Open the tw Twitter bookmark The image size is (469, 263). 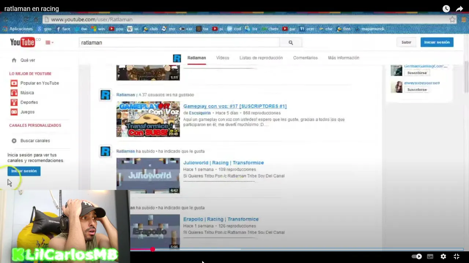pyautogui.click(x=81, y=29)
